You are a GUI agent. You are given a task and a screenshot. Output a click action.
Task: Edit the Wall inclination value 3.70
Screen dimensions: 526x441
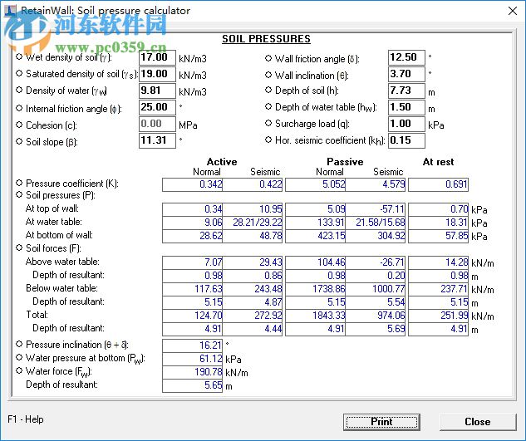[x=406, y=74]
